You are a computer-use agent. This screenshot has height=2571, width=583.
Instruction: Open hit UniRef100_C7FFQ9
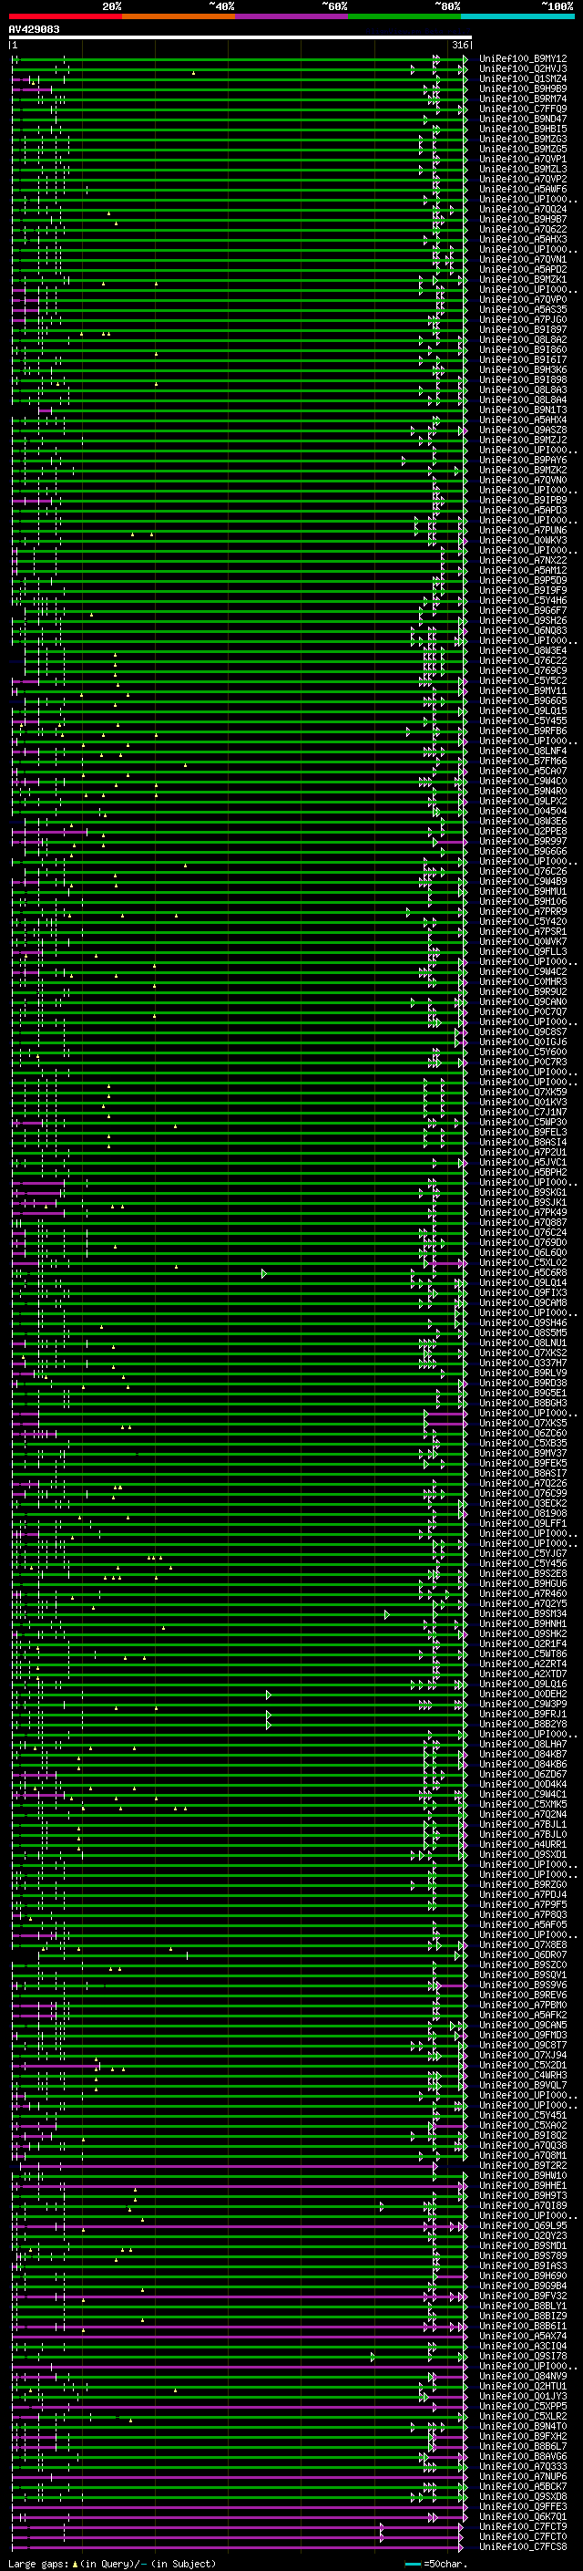click(523, 109)
